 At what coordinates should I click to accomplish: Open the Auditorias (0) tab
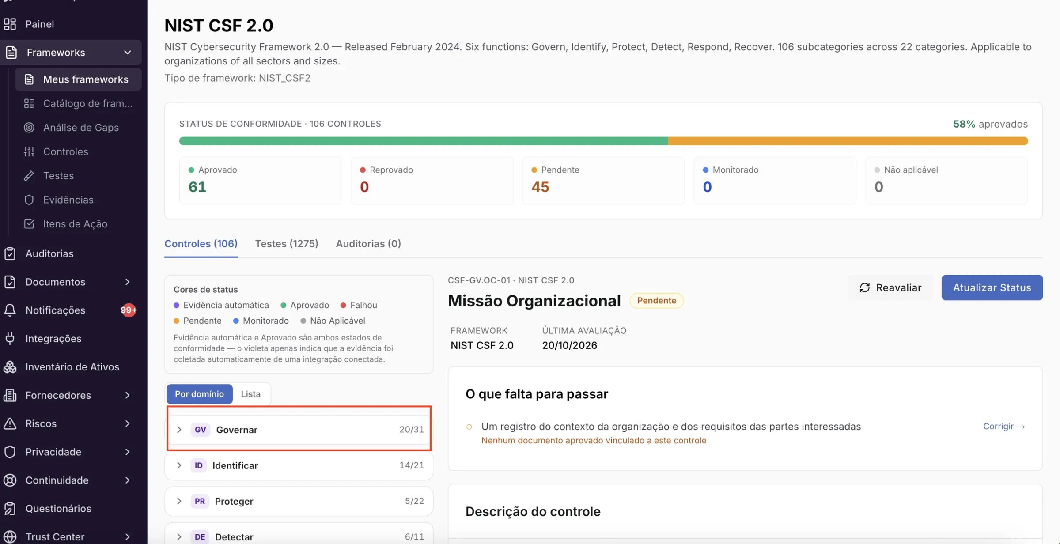(368, 244)
